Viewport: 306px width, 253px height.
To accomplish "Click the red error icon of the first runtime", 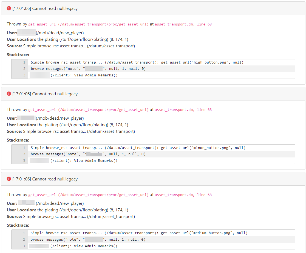I will [9, 8].
